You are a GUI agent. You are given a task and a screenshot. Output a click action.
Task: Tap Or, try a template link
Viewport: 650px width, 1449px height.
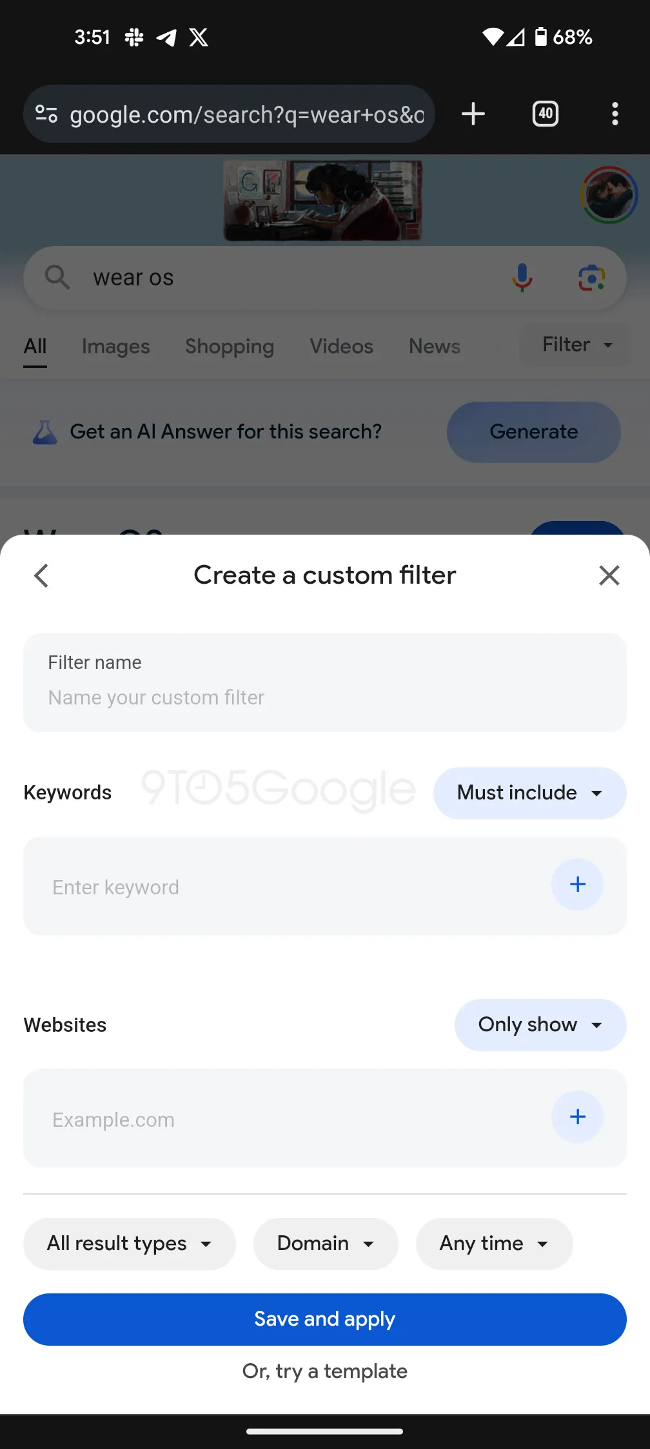click(325, 1371)
